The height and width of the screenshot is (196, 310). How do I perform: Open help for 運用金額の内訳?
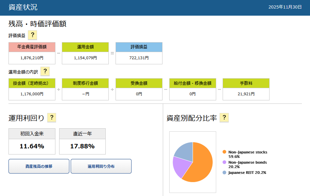45,71
